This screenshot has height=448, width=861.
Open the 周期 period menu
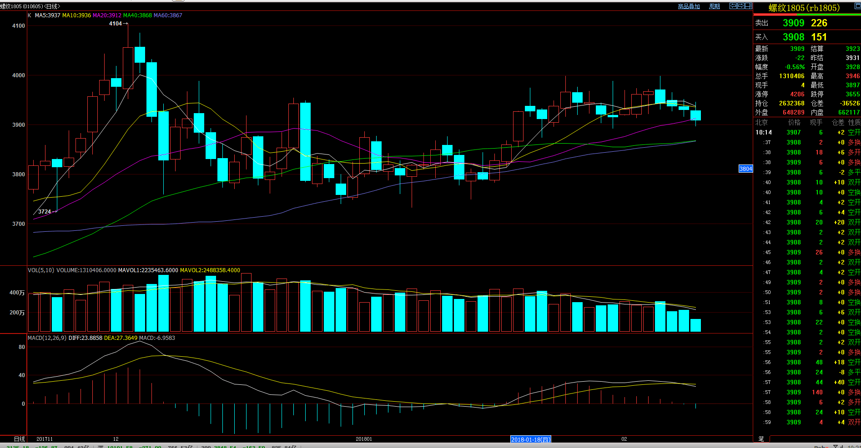click(715, 6)
